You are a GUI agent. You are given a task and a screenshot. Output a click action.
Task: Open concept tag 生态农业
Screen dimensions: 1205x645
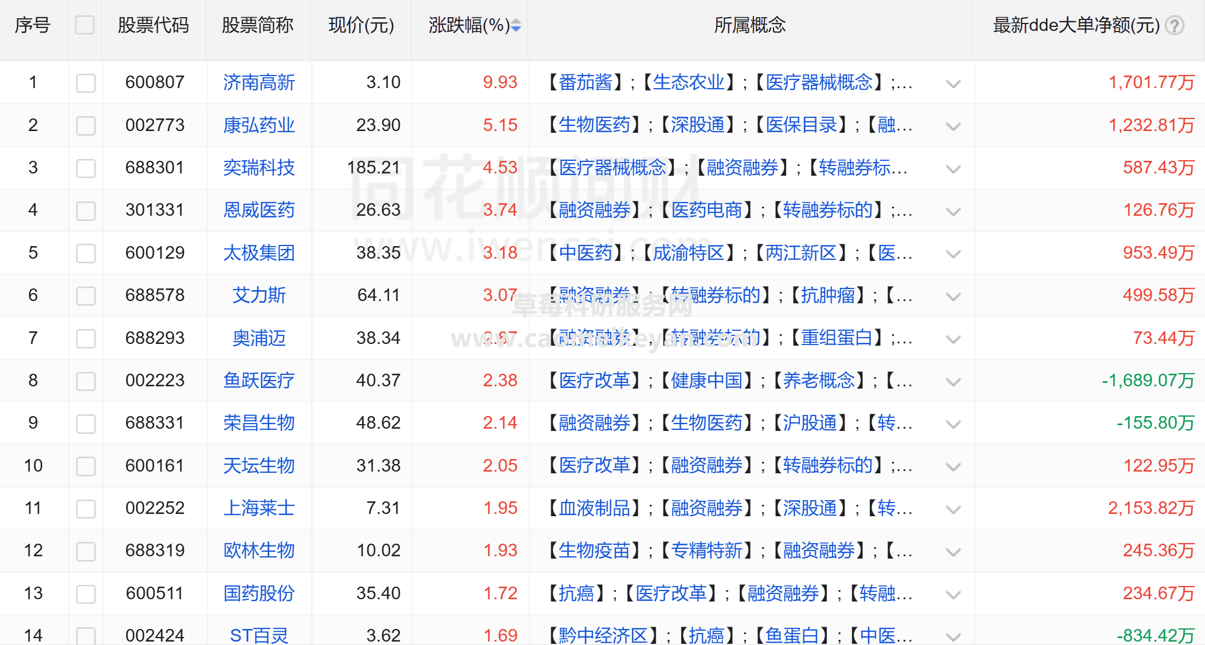point(689,82)
